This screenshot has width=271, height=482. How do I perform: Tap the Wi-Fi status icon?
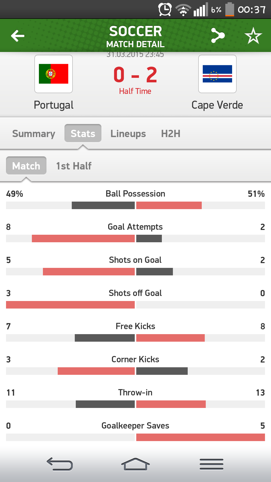click(x=183, y=10)
